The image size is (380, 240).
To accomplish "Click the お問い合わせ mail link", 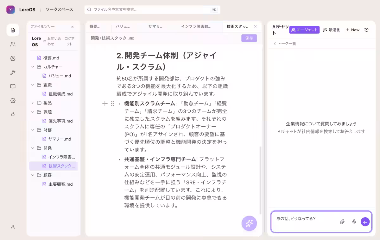I will [x=53, y=41].
